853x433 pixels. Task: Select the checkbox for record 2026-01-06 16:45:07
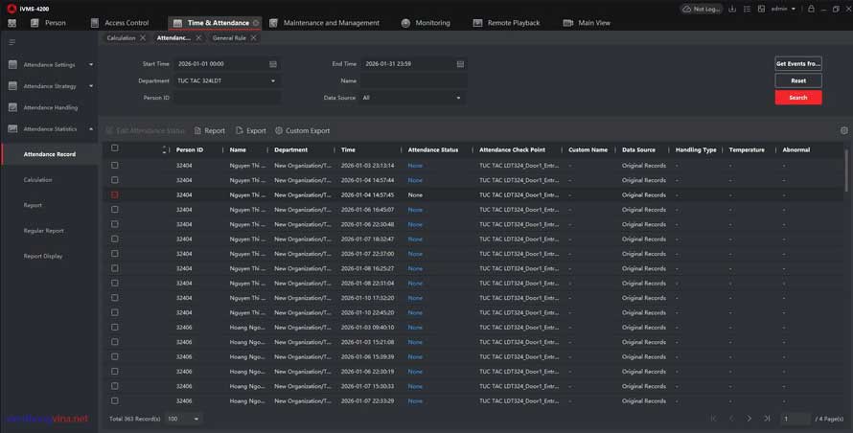(x=115, y=210)
